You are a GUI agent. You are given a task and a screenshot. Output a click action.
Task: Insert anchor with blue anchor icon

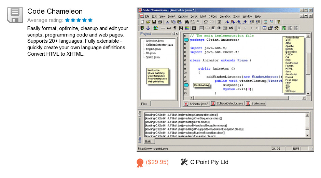(148, 28)
